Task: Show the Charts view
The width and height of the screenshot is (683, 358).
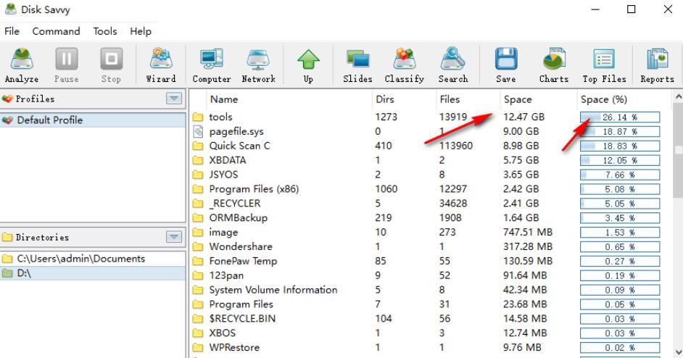Action: click(x=553, y=64)
